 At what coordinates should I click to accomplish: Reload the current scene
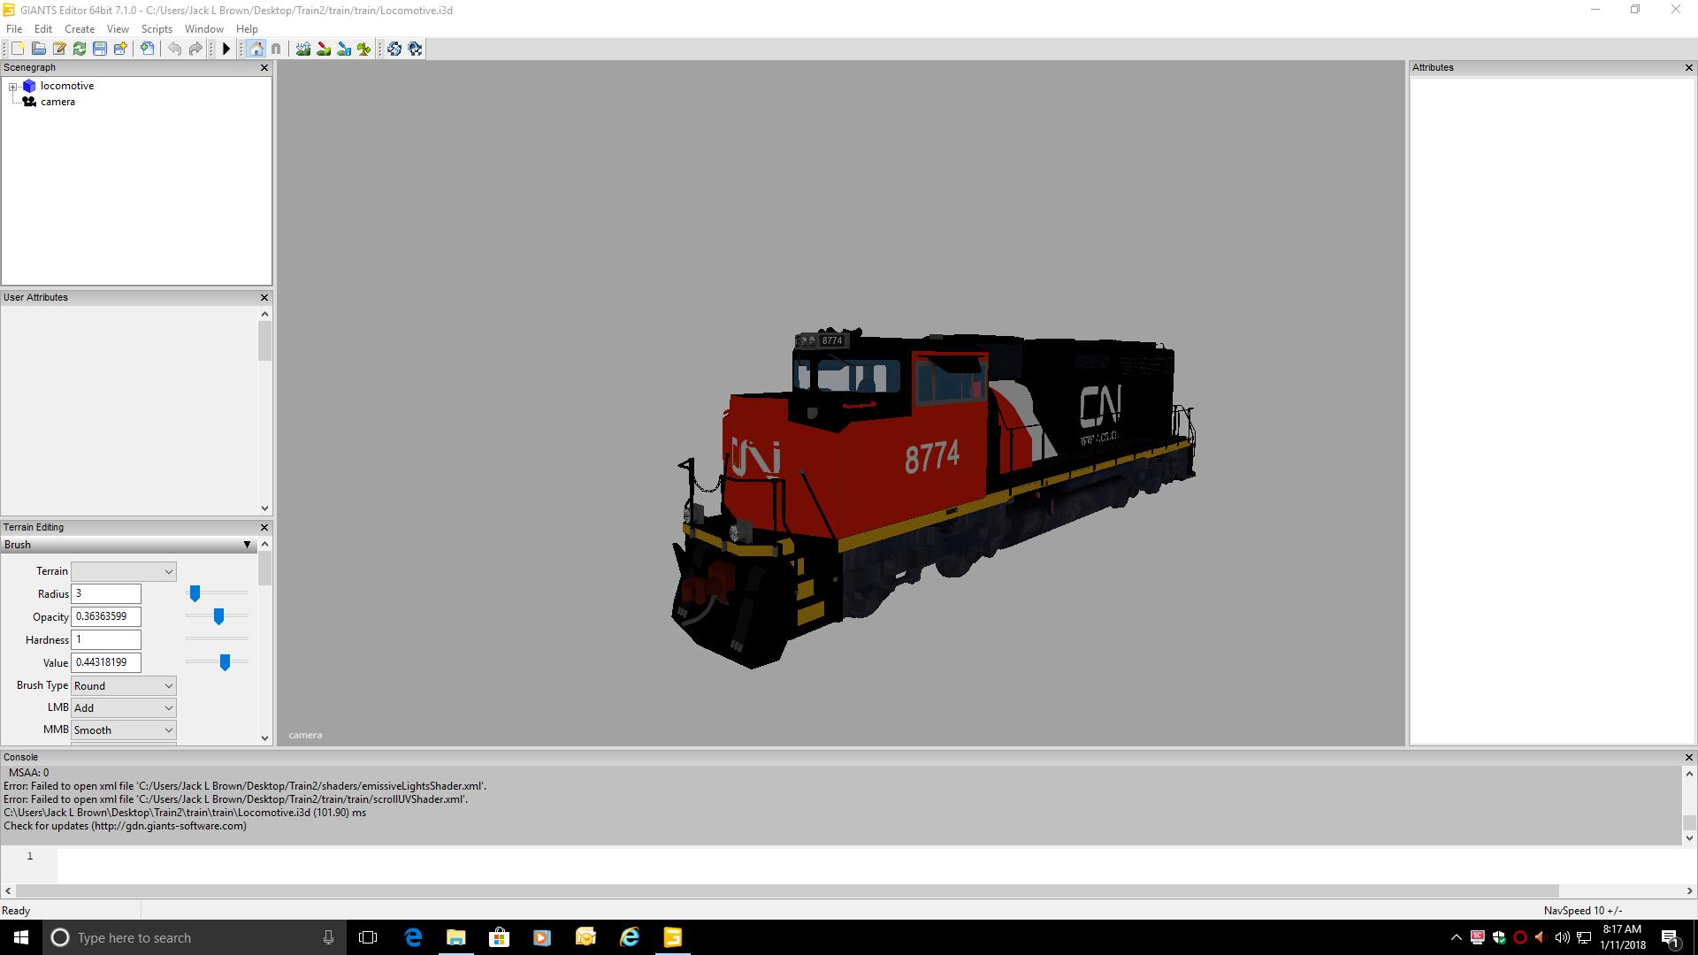80,49
